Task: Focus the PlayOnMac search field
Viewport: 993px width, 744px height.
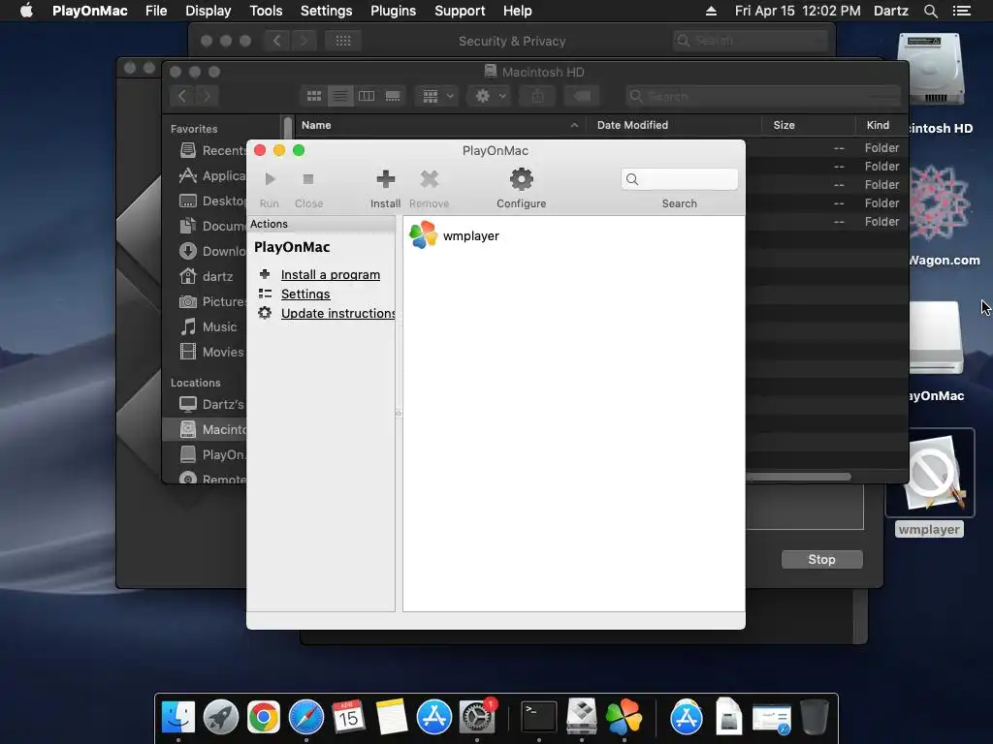Action: point(680,179)
